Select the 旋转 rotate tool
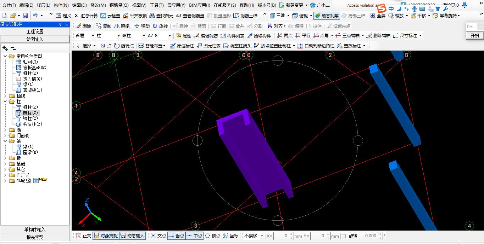The image size is (484, 244). click(x=160, y=26)
